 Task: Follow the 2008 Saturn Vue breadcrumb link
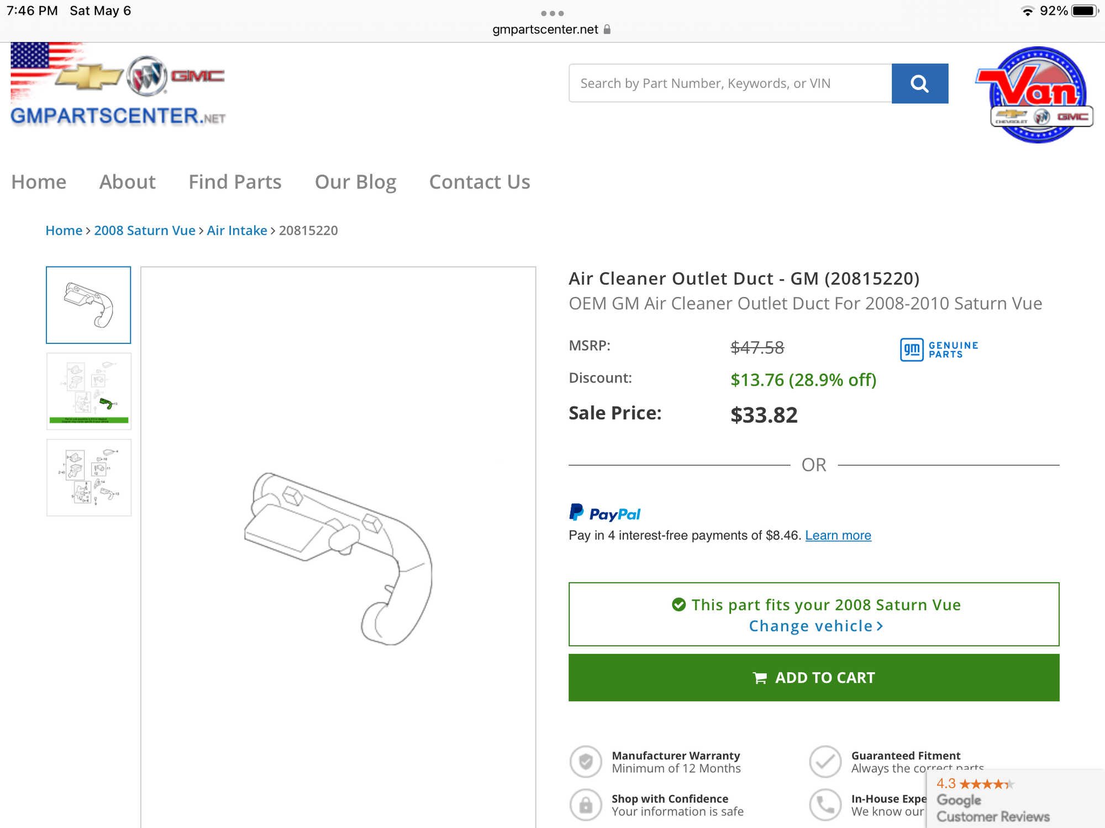click(144, 230)
